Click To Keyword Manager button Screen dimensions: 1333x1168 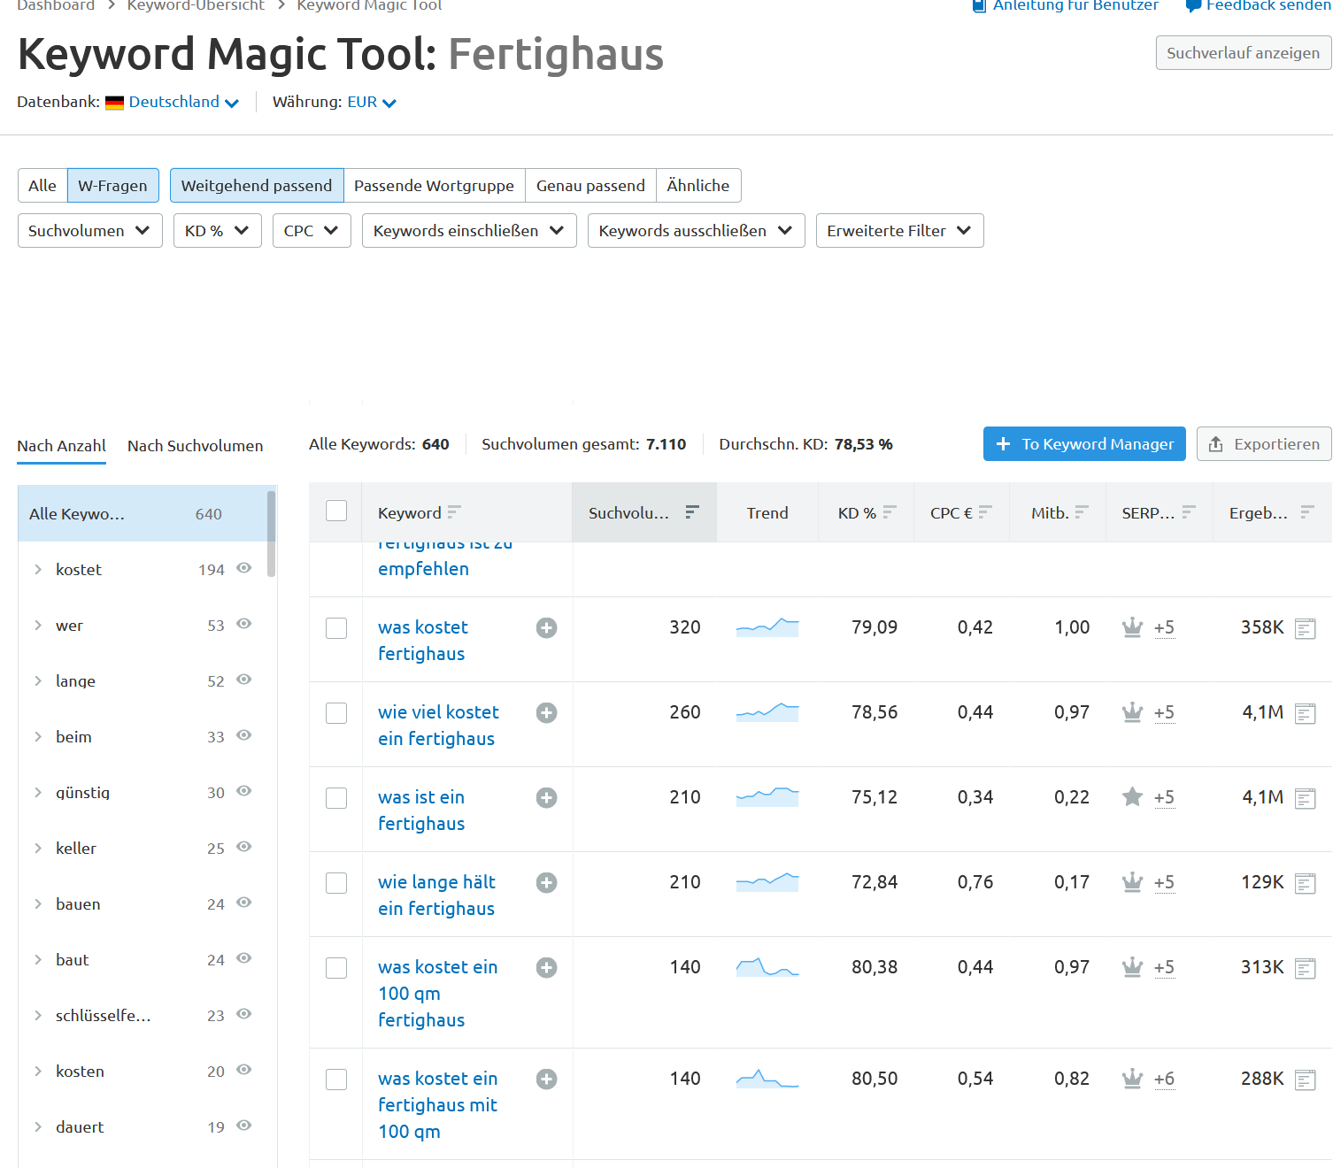[1084, 444]
